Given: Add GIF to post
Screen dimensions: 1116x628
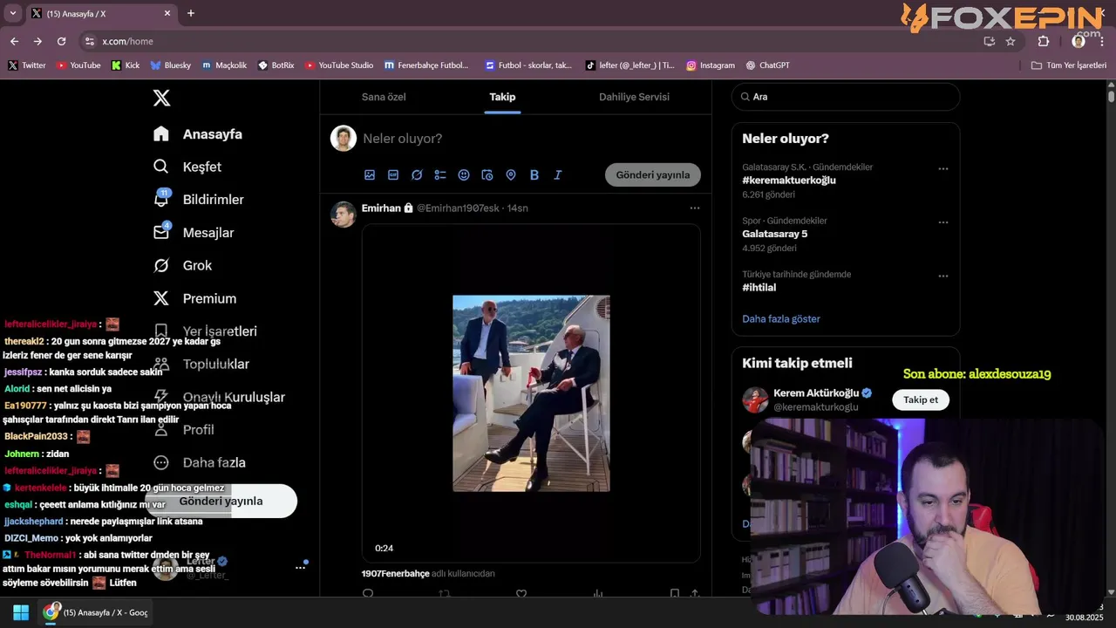Looking at the screenshot, I should tap(393, 174).
